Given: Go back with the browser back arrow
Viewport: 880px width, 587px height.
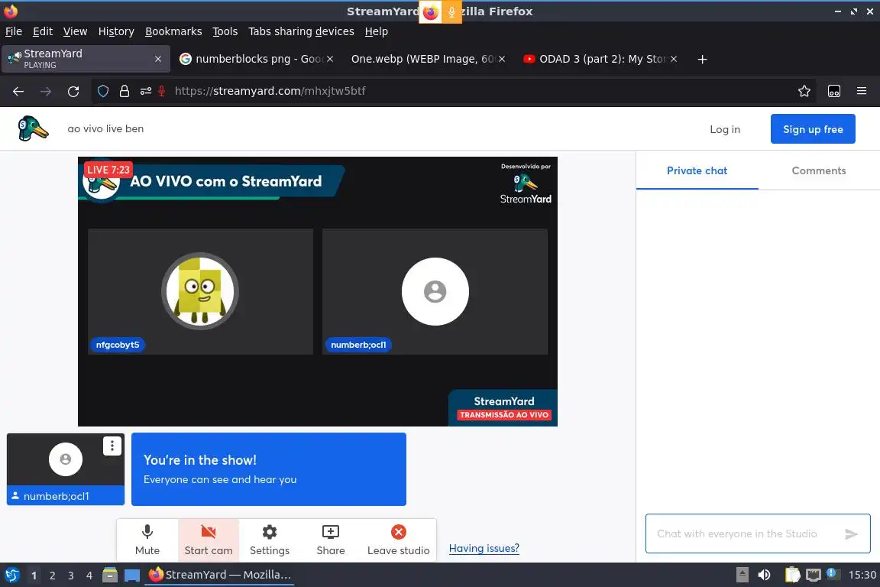Looking at the screenshot, I should [18, 91].
